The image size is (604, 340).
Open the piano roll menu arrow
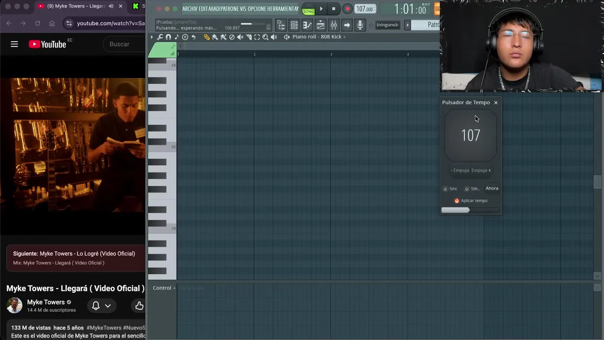click(152, 37)
